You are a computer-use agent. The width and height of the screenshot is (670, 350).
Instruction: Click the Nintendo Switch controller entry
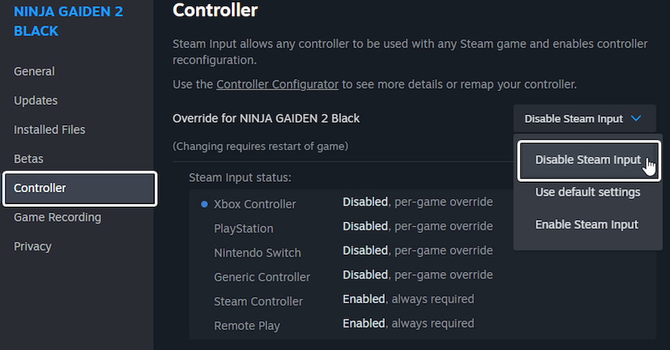click(257, 252)
